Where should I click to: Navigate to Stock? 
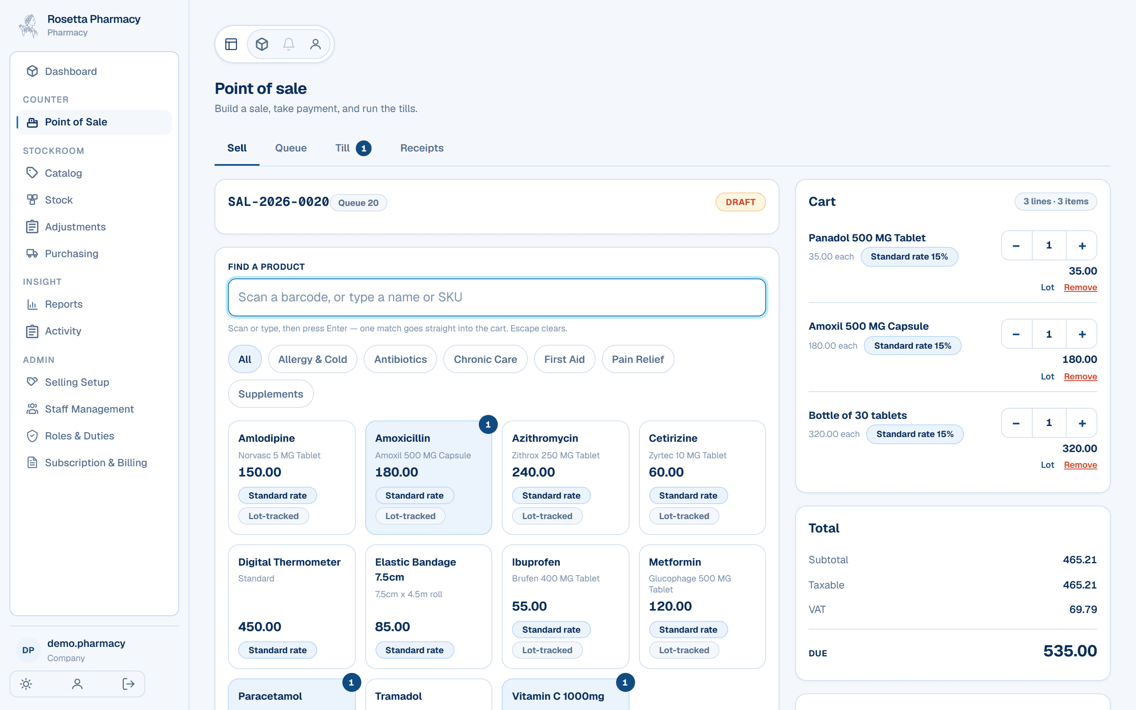[94, 200]
